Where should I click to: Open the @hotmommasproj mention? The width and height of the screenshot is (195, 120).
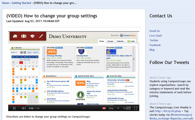tap(181, 115)
